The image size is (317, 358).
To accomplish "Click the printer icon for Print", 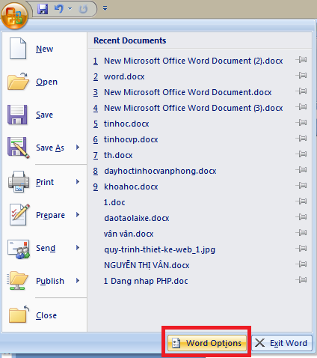I will coord(19,181).
